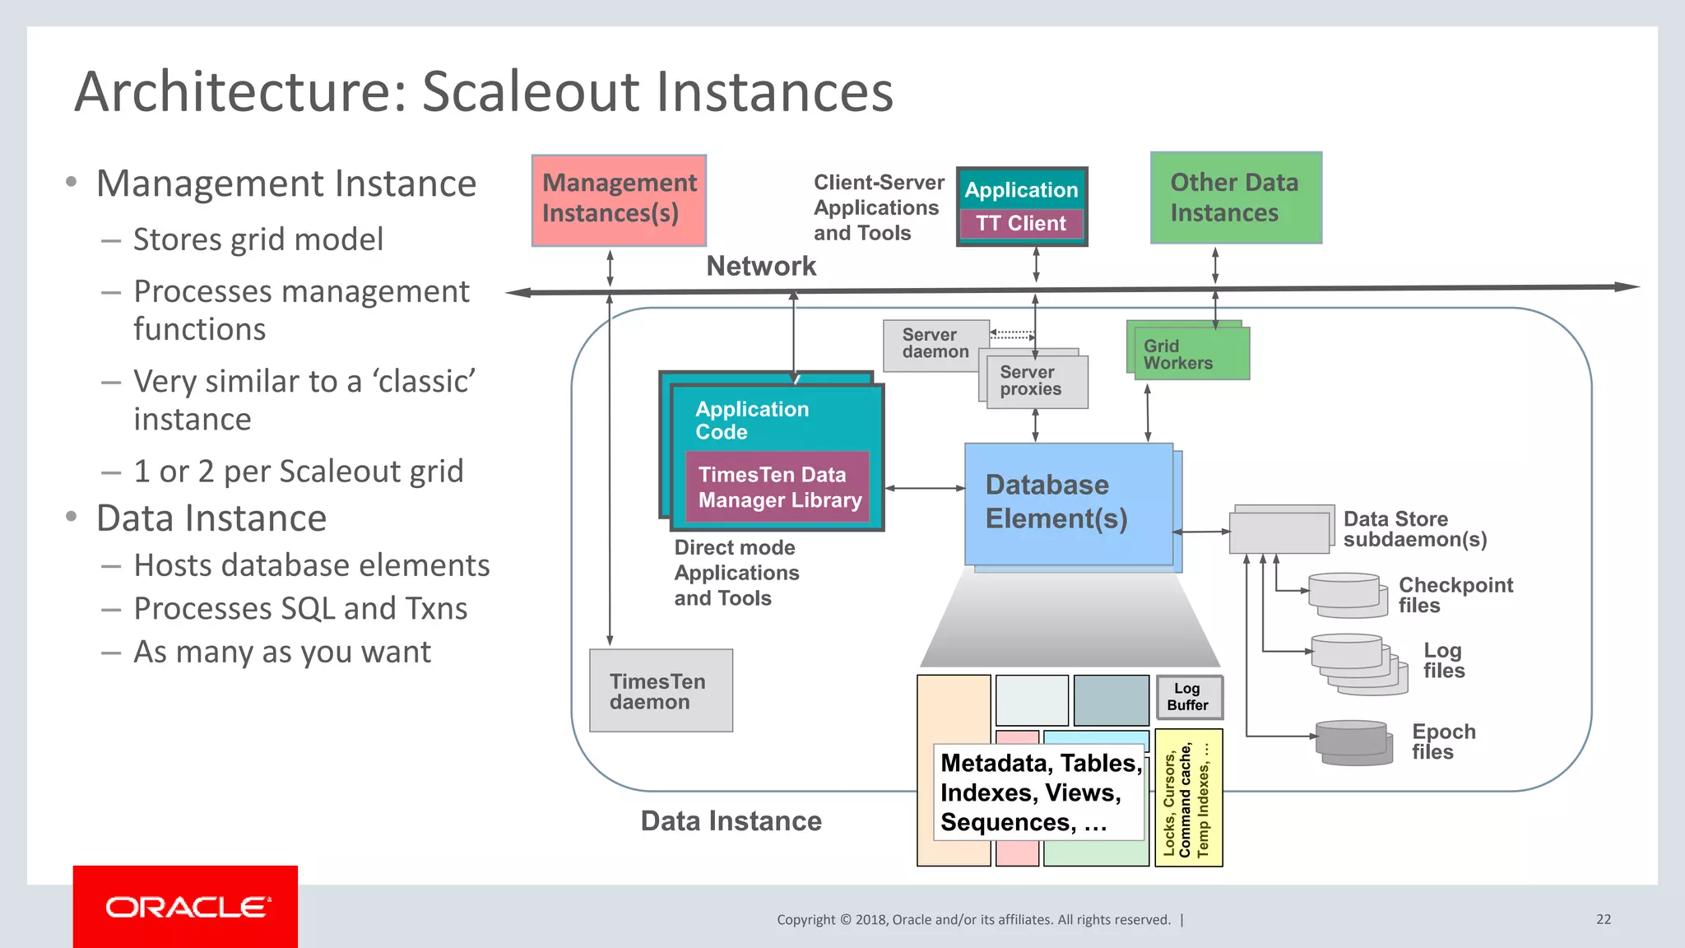Select the TimesTen daemon gray box
The width and height of the screenshot is (1685, 948).
point(661,691)
